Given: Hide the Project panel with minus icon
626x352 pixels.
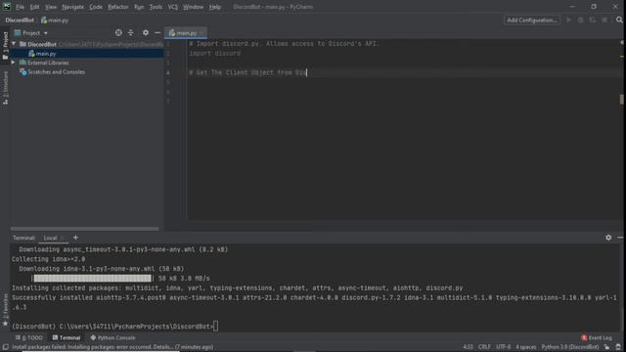Looking at the screenshot, I should (x=157, y=32).
